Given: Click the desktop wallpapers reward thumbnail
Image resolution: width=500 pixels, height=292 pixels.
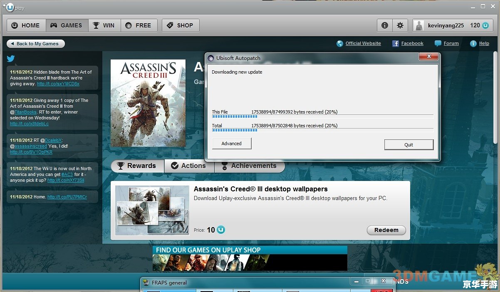Looking at the screenshot, I should [x=152, y=210].
